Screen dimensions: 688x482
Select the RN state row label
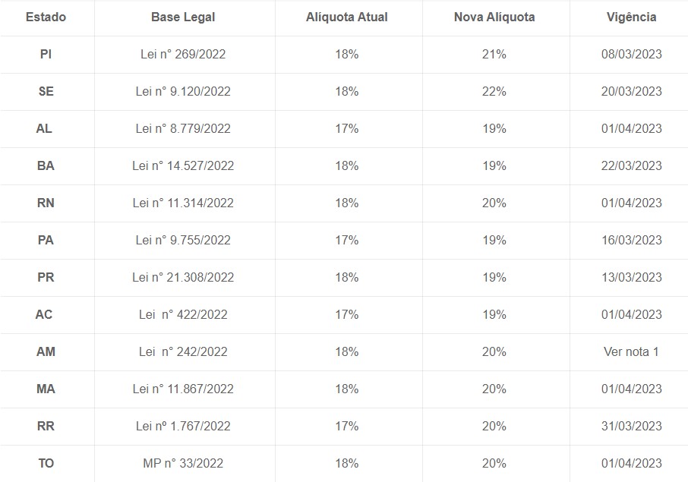point(46,203)
